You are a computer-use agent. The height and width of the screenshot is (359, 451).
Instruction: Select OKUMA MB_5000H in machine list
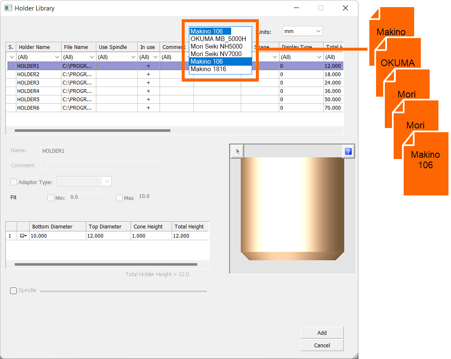220,39
